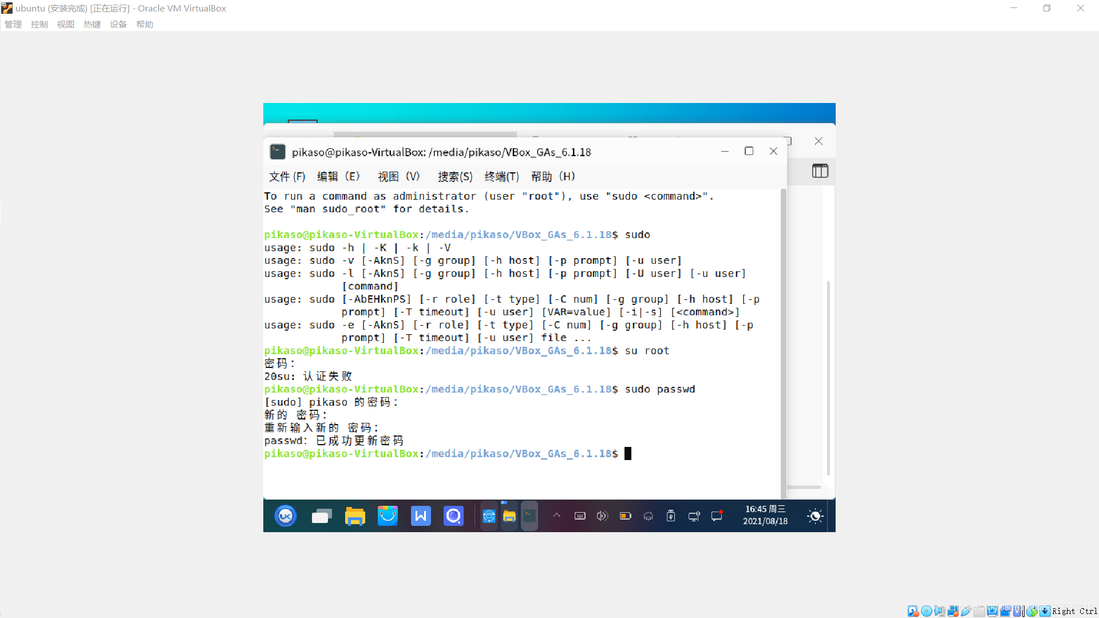The width and height of the screenshot is (1099, 618).
Task: Open VirtualBox 设备 menu
Action: point(118,24)
